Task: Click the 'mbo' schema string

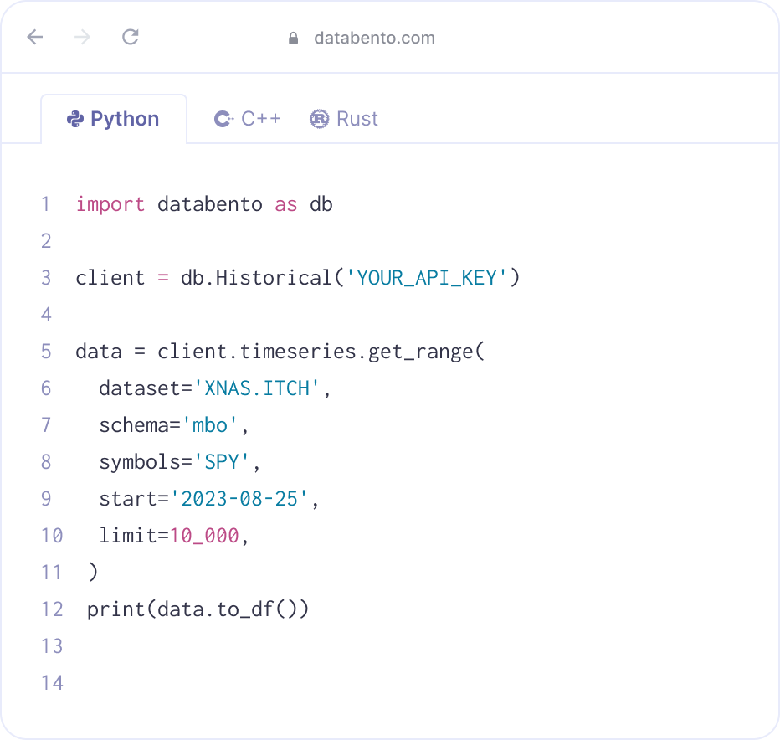Action: [x=209, y=425]
